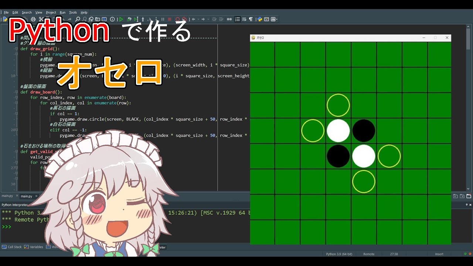
Task: Open the Edit menu
Action: (15, 12)
